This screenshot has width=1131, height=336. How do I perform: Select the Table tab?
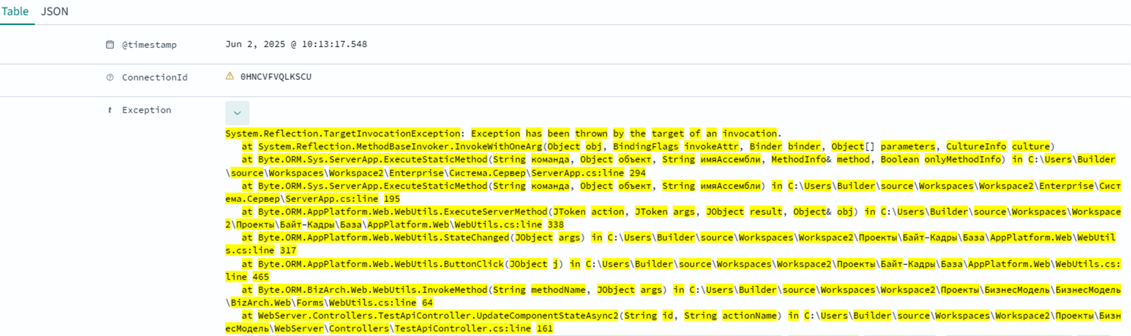point(15,11)
